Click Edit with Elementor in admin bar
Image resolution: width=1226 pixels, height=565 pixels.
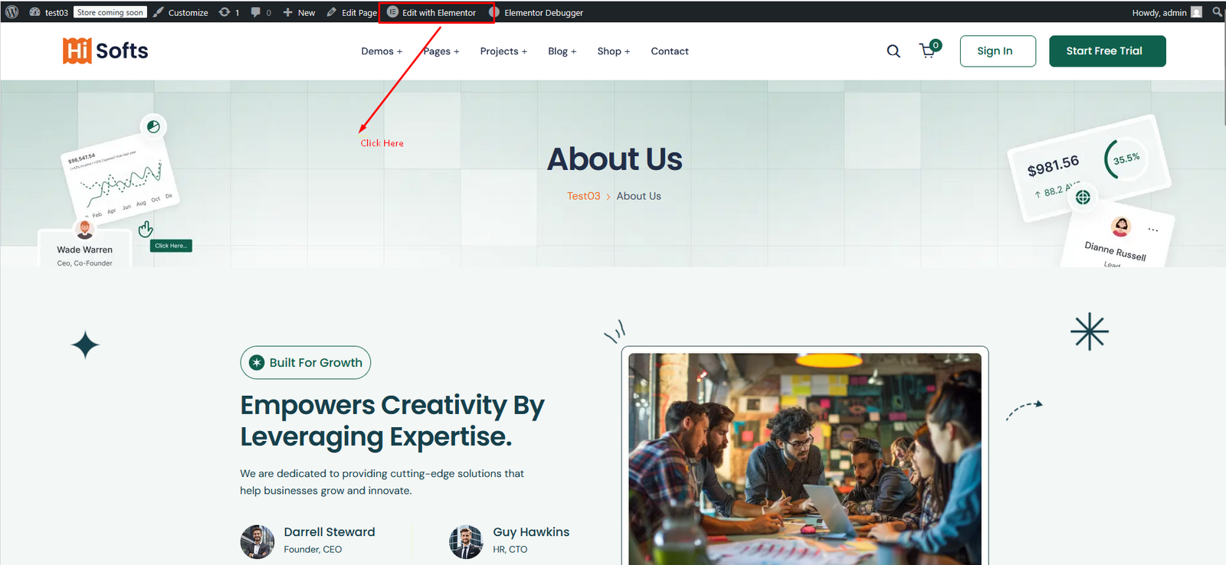point(438,13)
